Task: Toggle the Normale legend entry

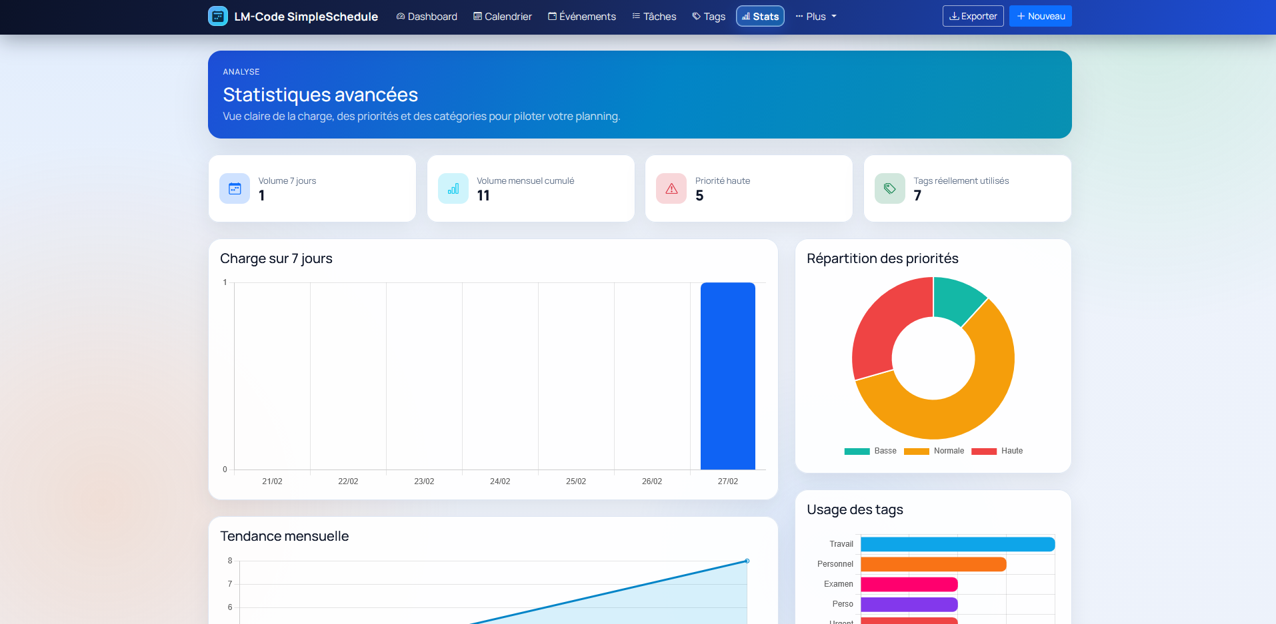Action: pyautogui.click(x=933, y=451)
